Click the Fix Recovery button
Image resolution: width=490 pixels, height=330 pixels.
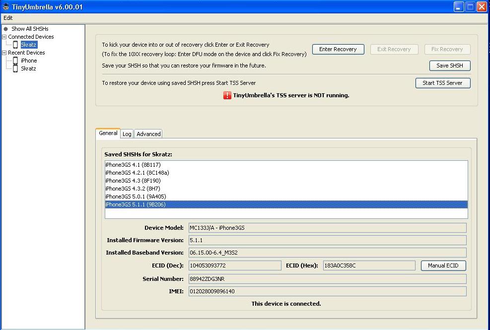point(447,49)
